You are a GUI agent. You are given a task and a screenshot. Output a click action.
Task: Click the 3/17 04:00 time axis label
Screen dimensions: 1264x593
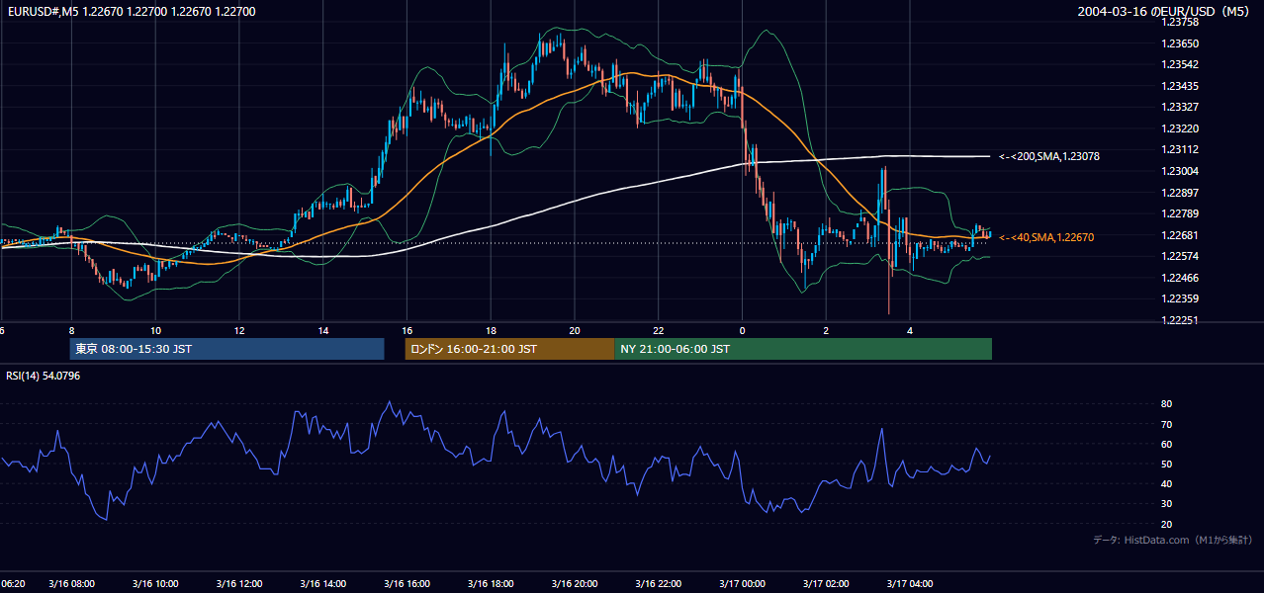pos(910,583)
